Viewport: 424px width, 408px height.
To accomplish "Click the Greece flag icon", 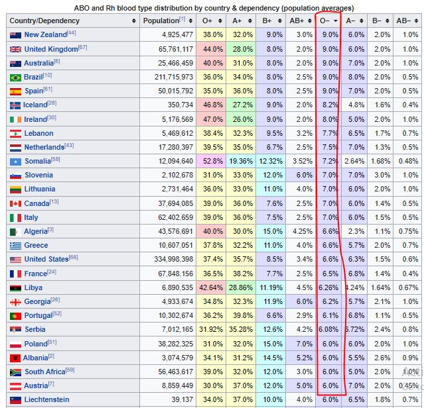I will click(x=15, y=246).
